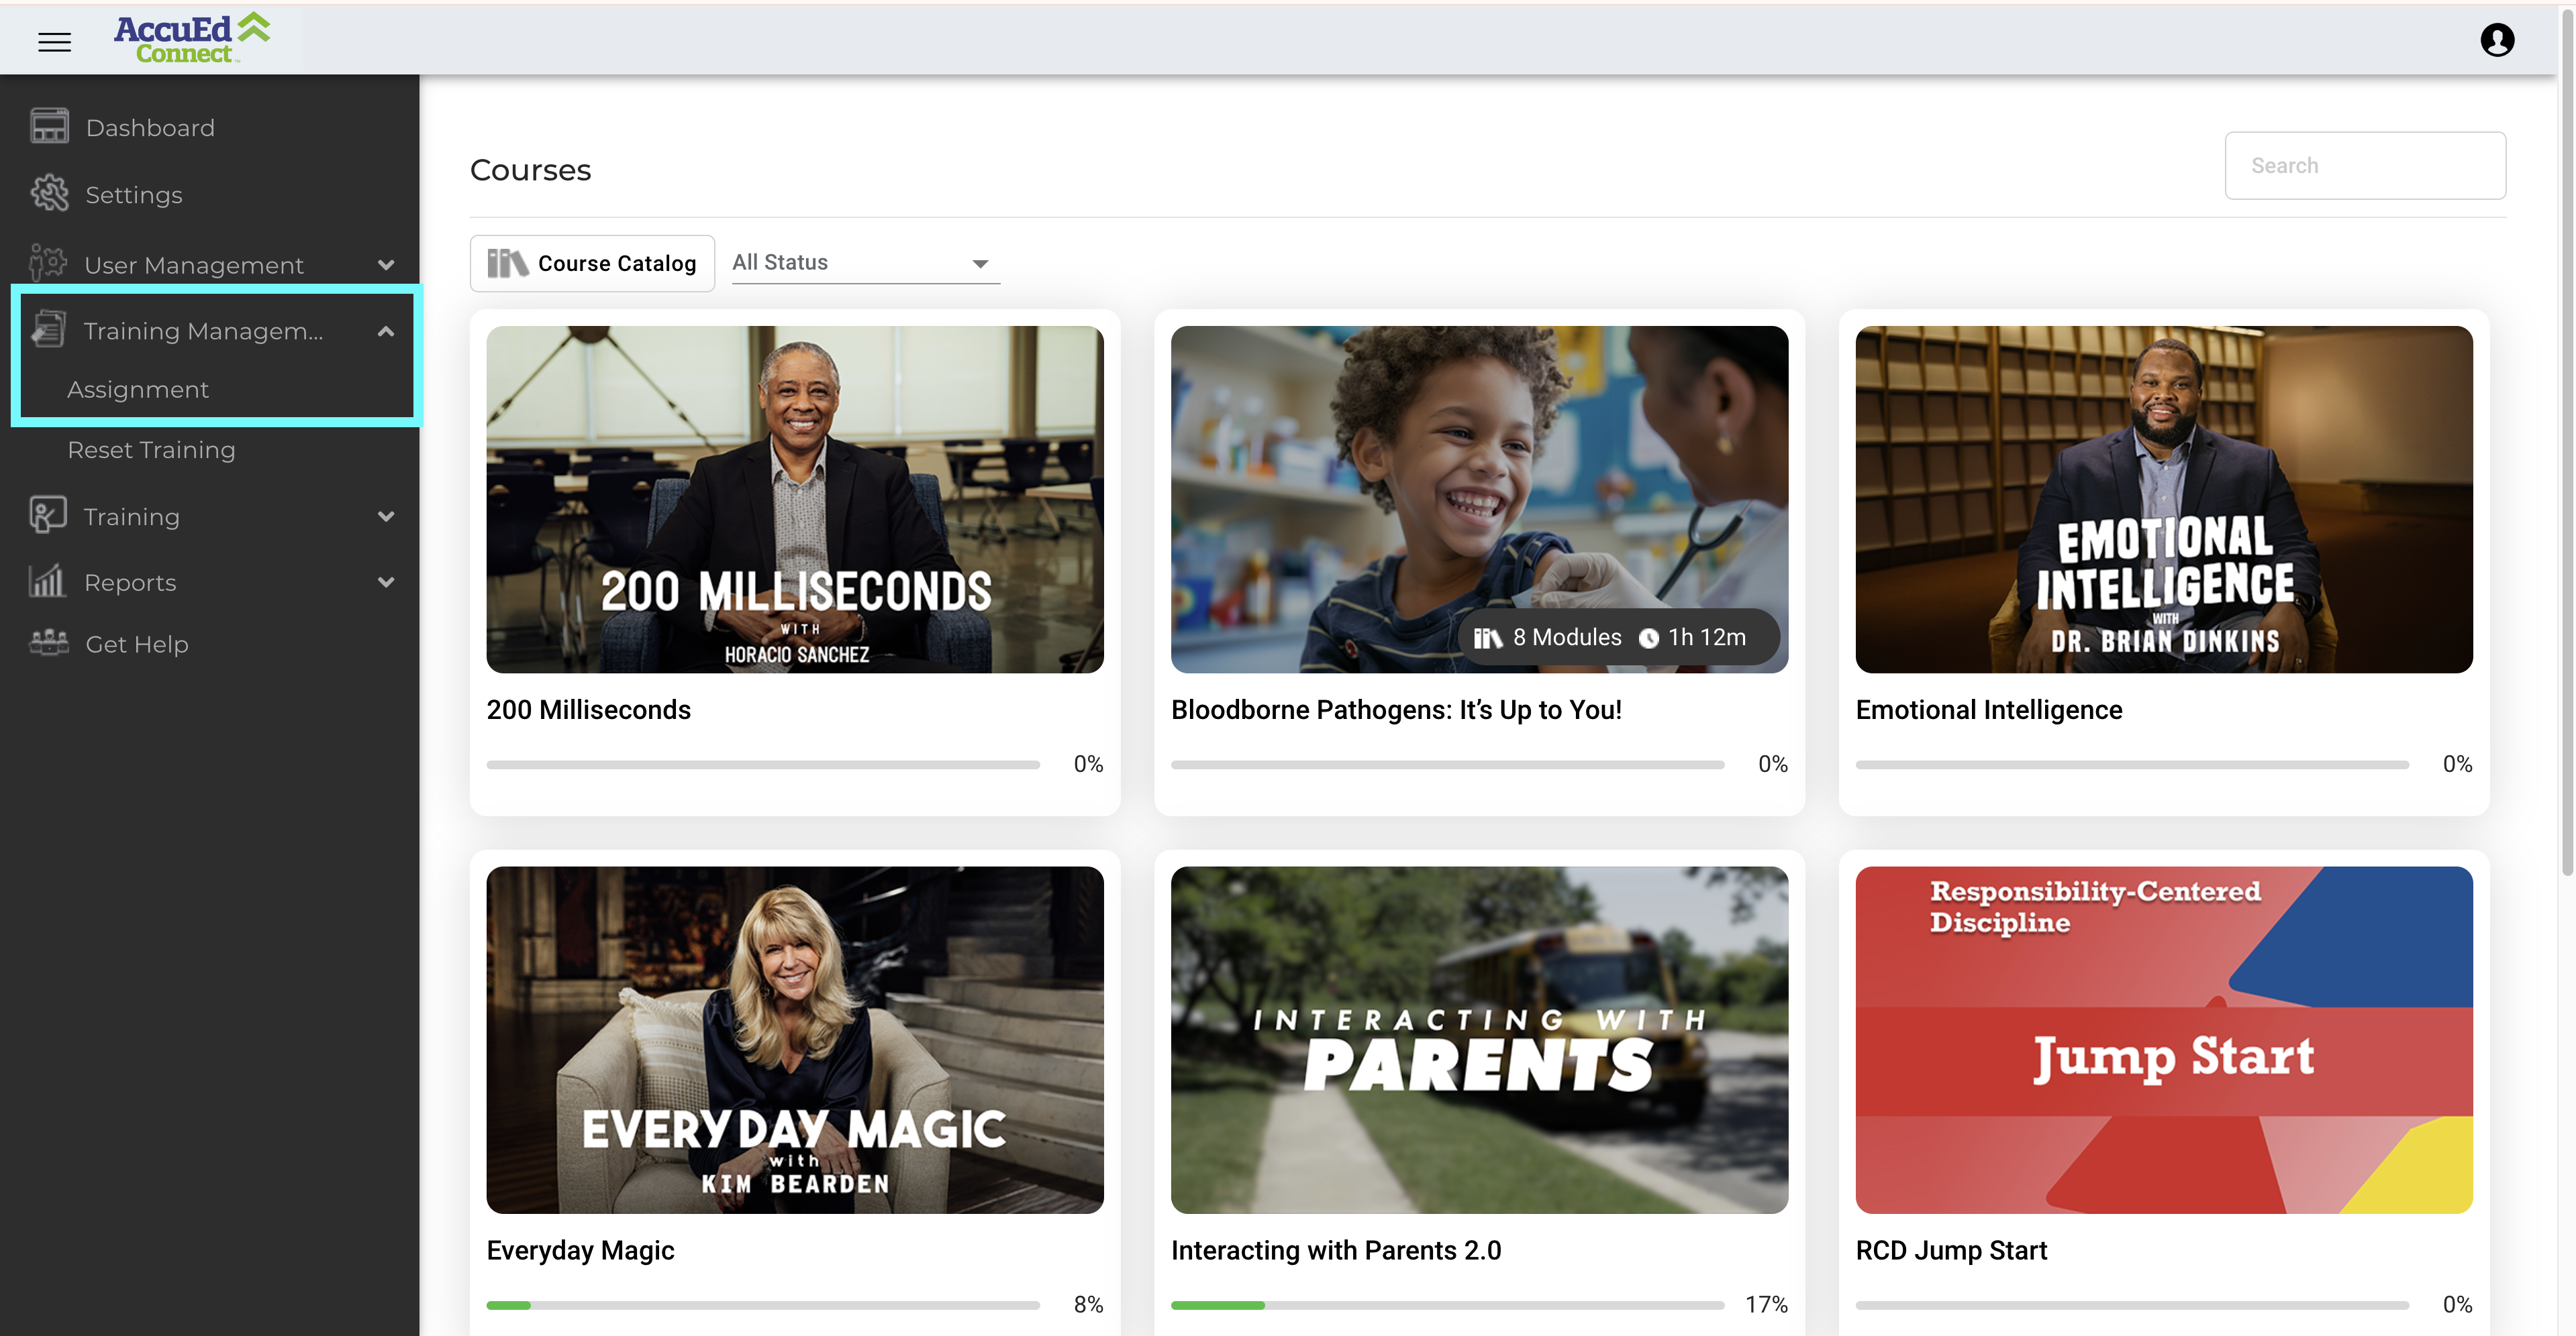2576x1336 pixels.
Task: Click the Training sidebar icon
Action: (48, 516)
